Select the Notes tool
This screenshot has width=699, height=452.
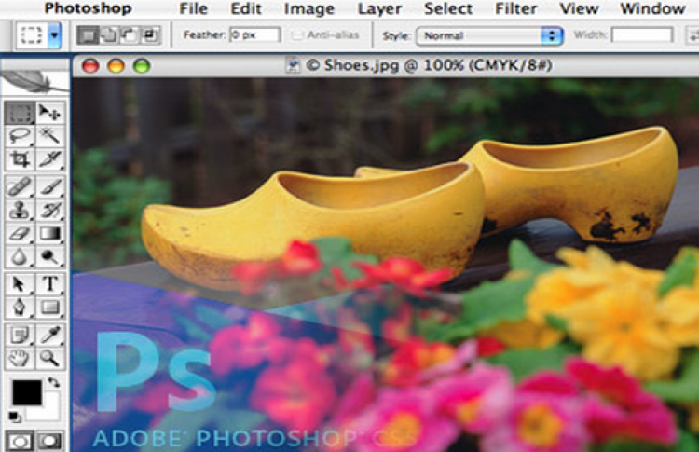[20, 336]
